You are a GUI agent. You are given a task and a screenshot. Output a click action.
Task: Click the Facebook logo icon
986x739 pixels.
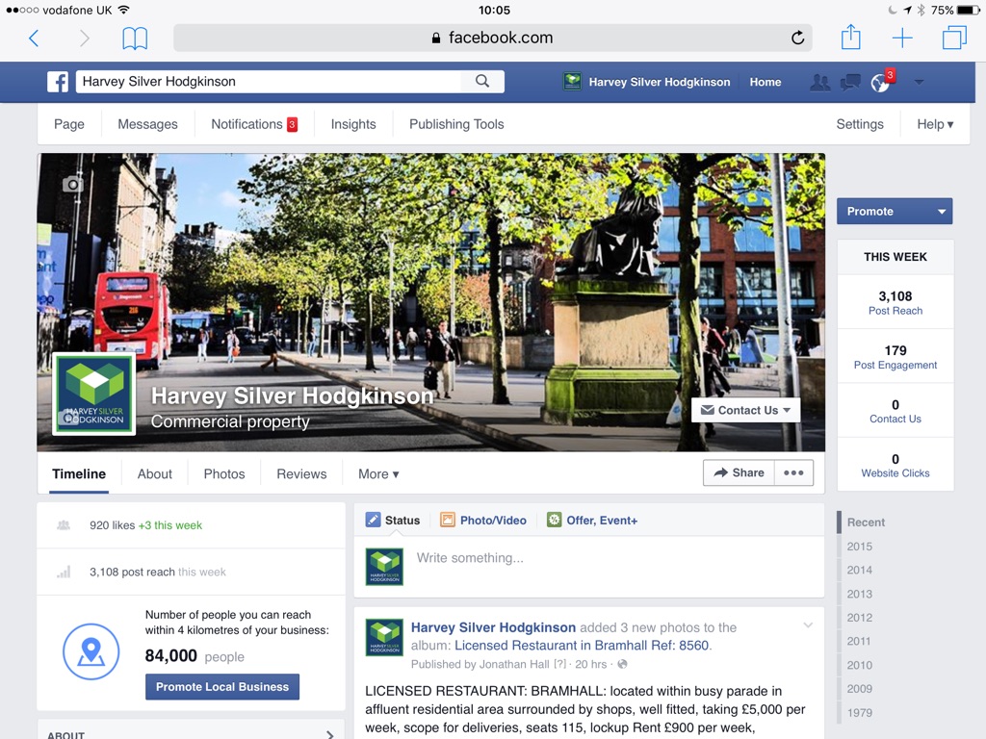pyautogui.click(x=58, y=82)
